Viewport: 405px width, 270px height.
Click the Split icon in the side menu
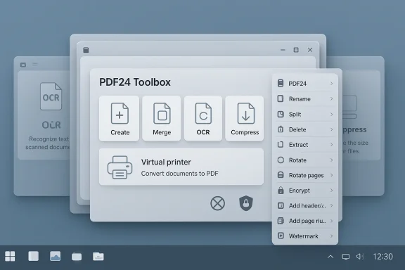coord(281,114)
